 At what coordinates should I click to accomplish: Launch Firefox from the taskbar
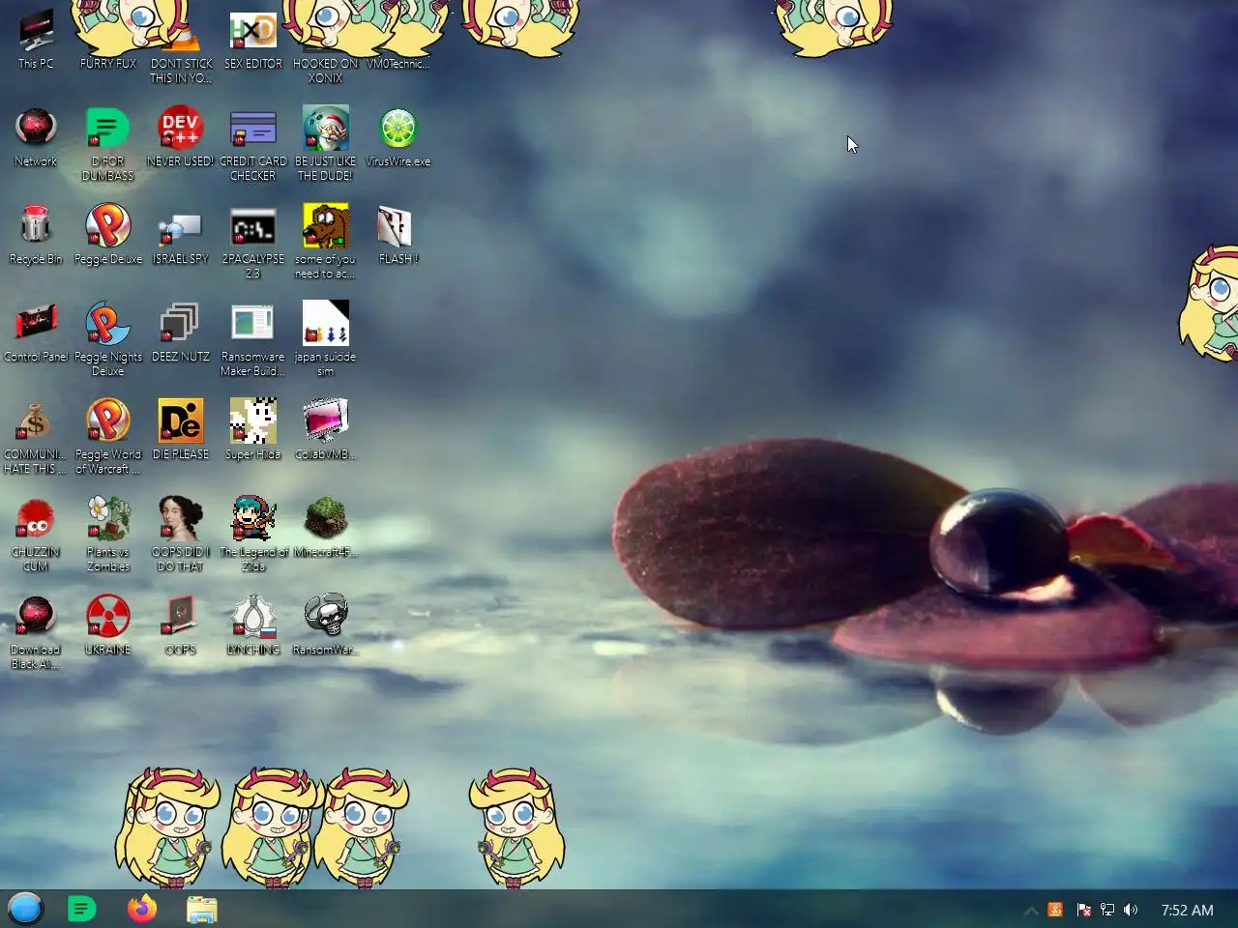point(142,909)
